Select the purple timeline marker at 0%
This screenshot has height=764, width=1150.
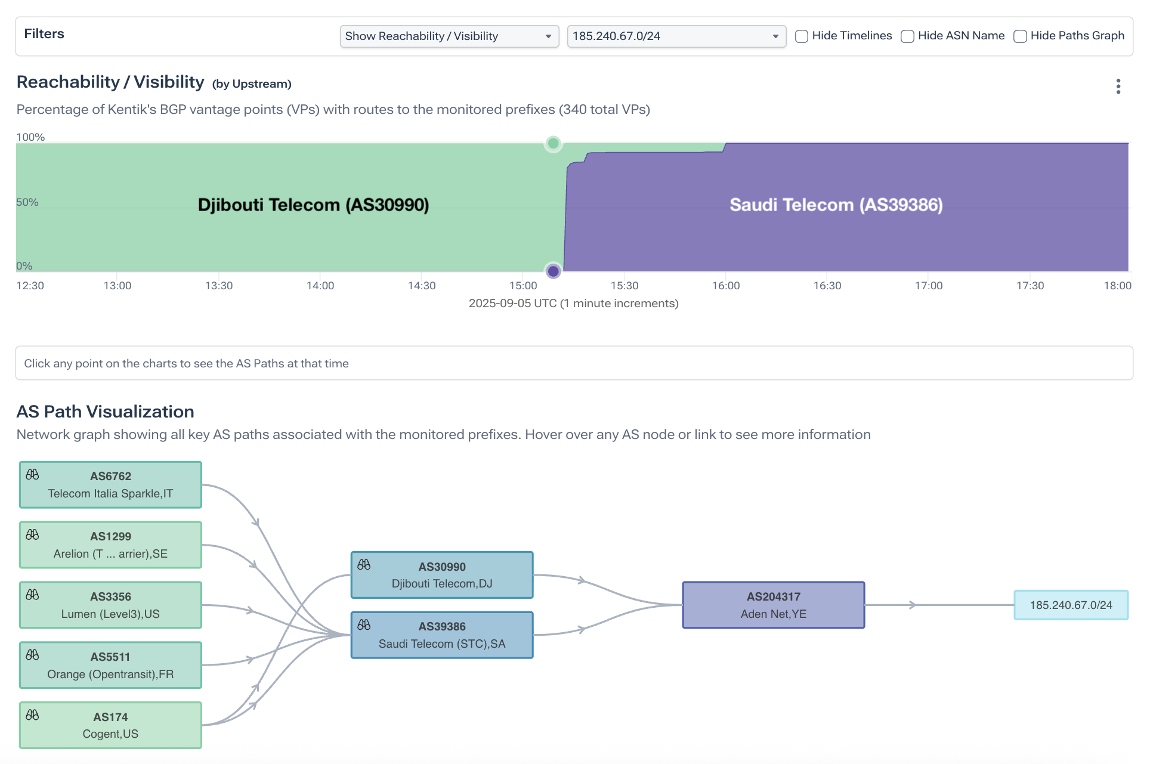[554, 271]
